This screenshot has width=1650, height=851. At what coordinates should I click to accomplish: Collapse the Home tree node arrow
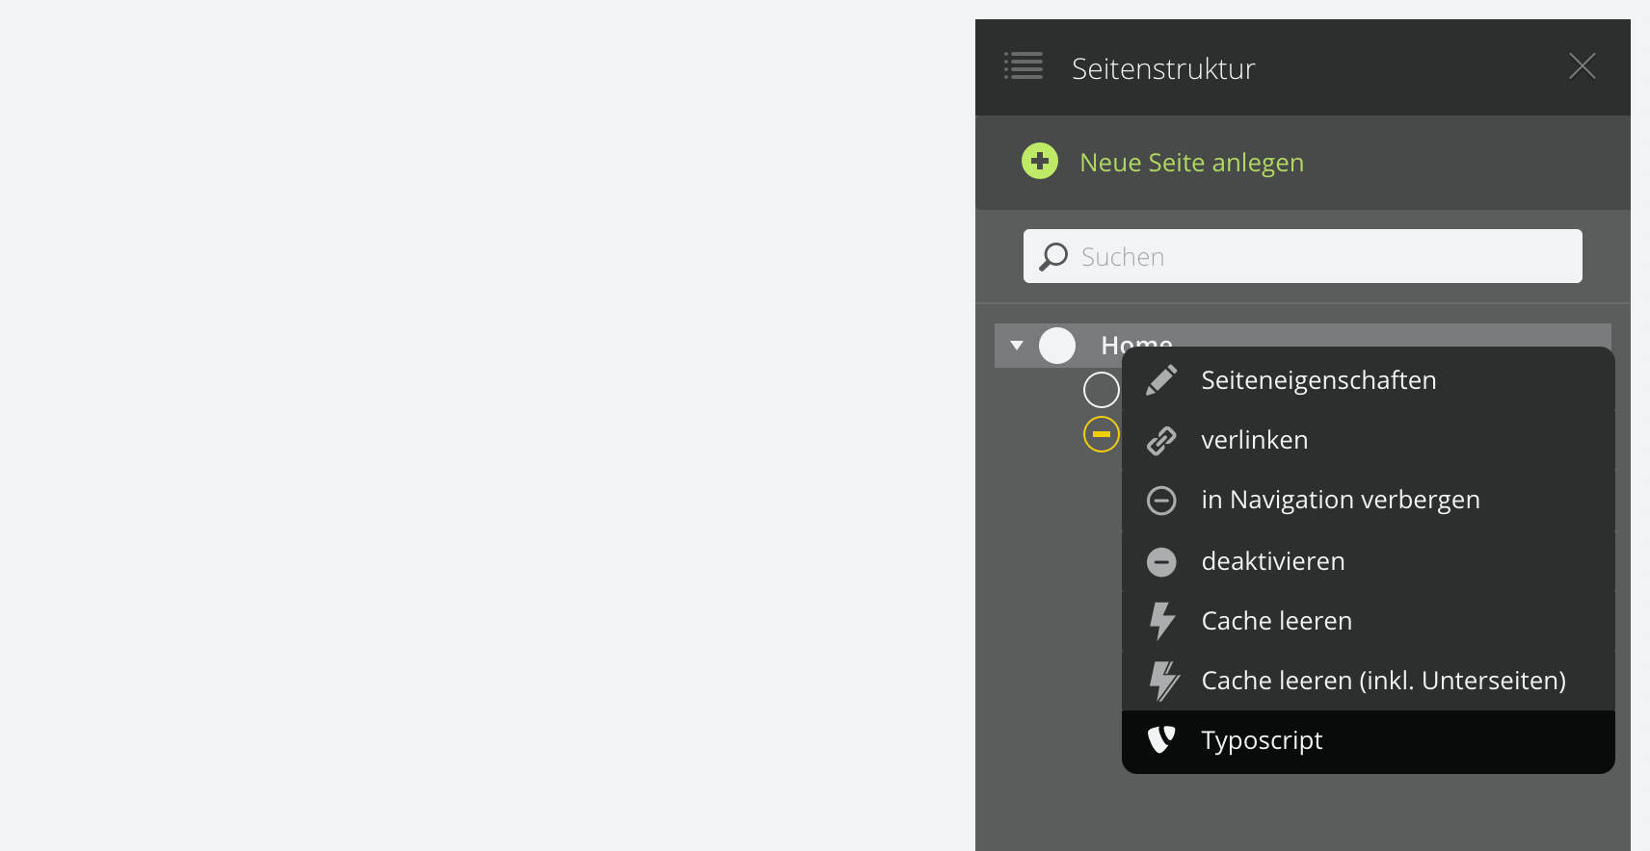[1017, 345]
